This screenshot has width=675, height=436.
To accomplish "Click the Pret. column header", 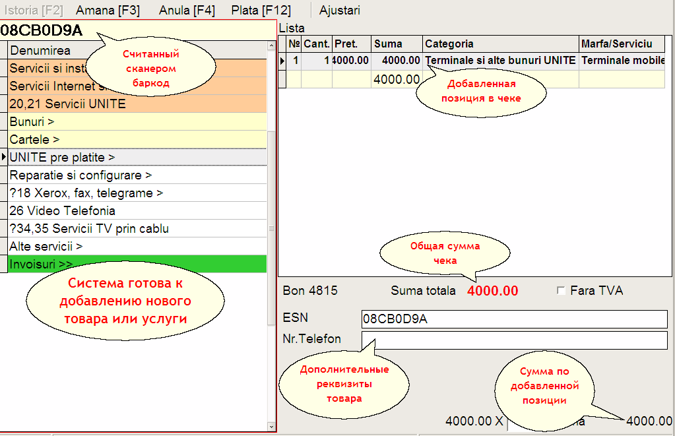I will coord(351,44).
